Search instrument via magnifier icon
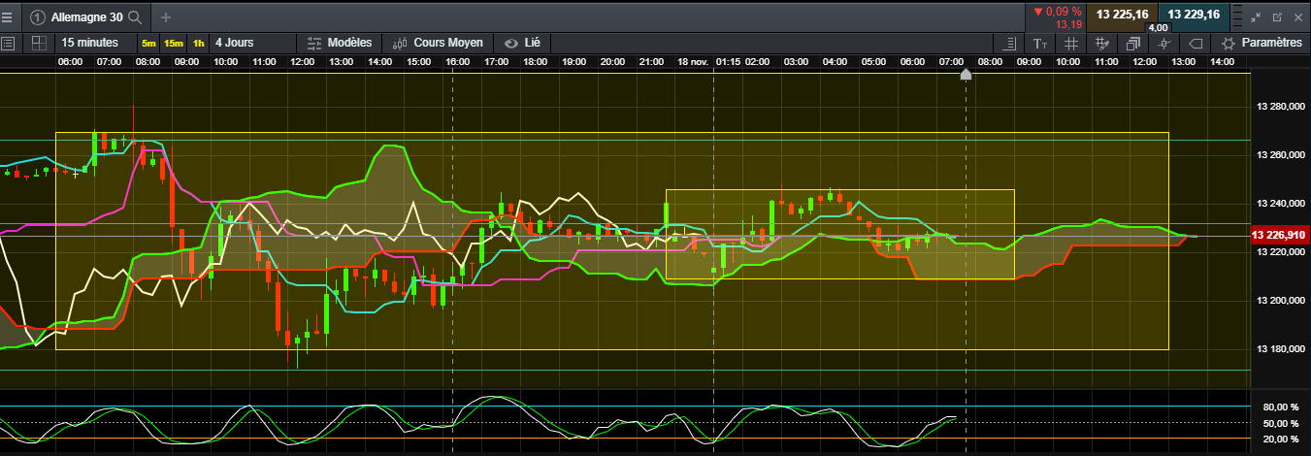 point(135,16)
